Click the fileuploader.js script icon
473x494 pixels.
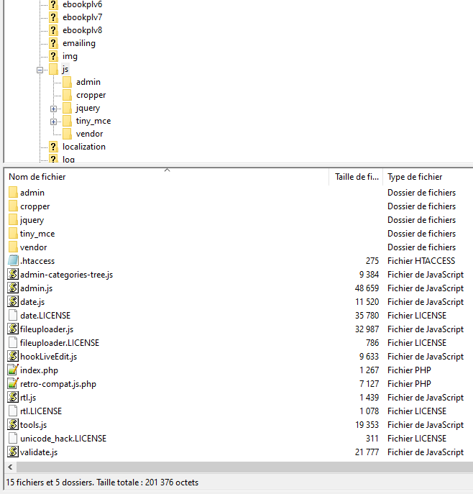tap(13, 329)
